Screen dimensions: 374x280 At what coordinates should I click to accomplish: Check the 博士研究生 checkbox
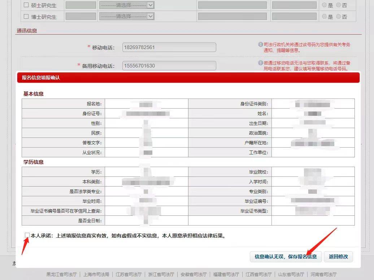click(26, 17)
